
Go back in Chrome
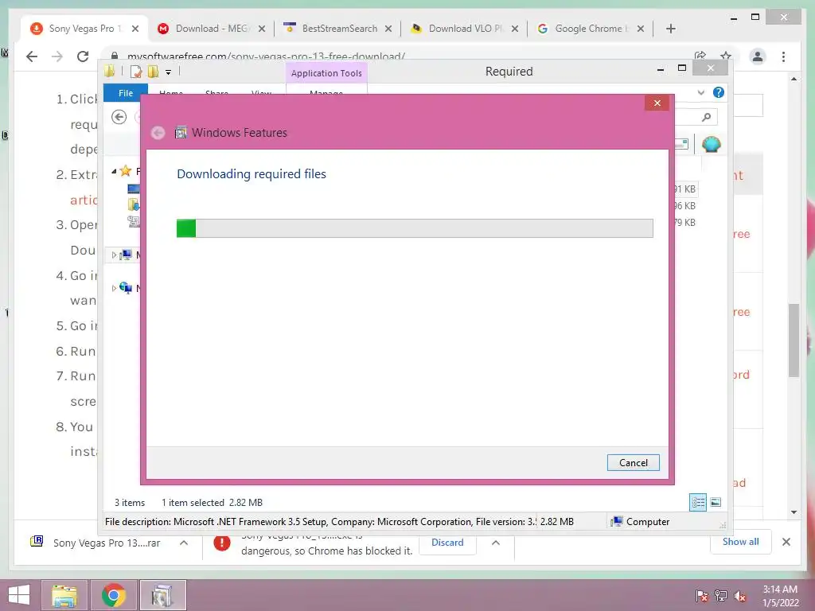coord(32,56)
